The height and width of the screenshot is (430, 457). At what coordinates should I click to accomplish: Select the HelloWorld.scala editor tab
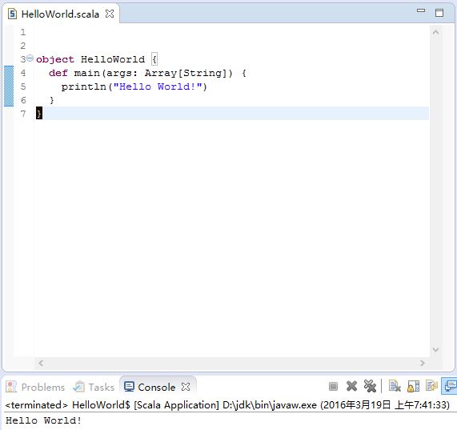point(60,14)
